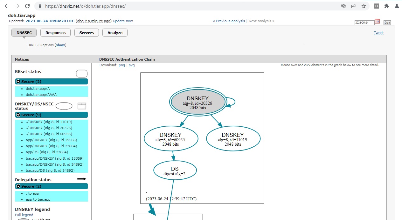Select tiar.app/DS (alg 8, id 34892) entry
Image resolution: width=402 pixels, height=220 pixels.
[x=50, y=170]
